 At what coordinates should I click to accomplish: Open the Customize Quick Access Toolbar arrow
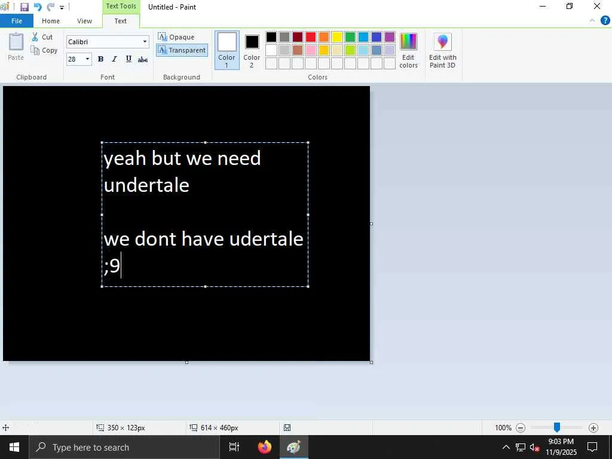pyautogui.click(x=62, y=7)
